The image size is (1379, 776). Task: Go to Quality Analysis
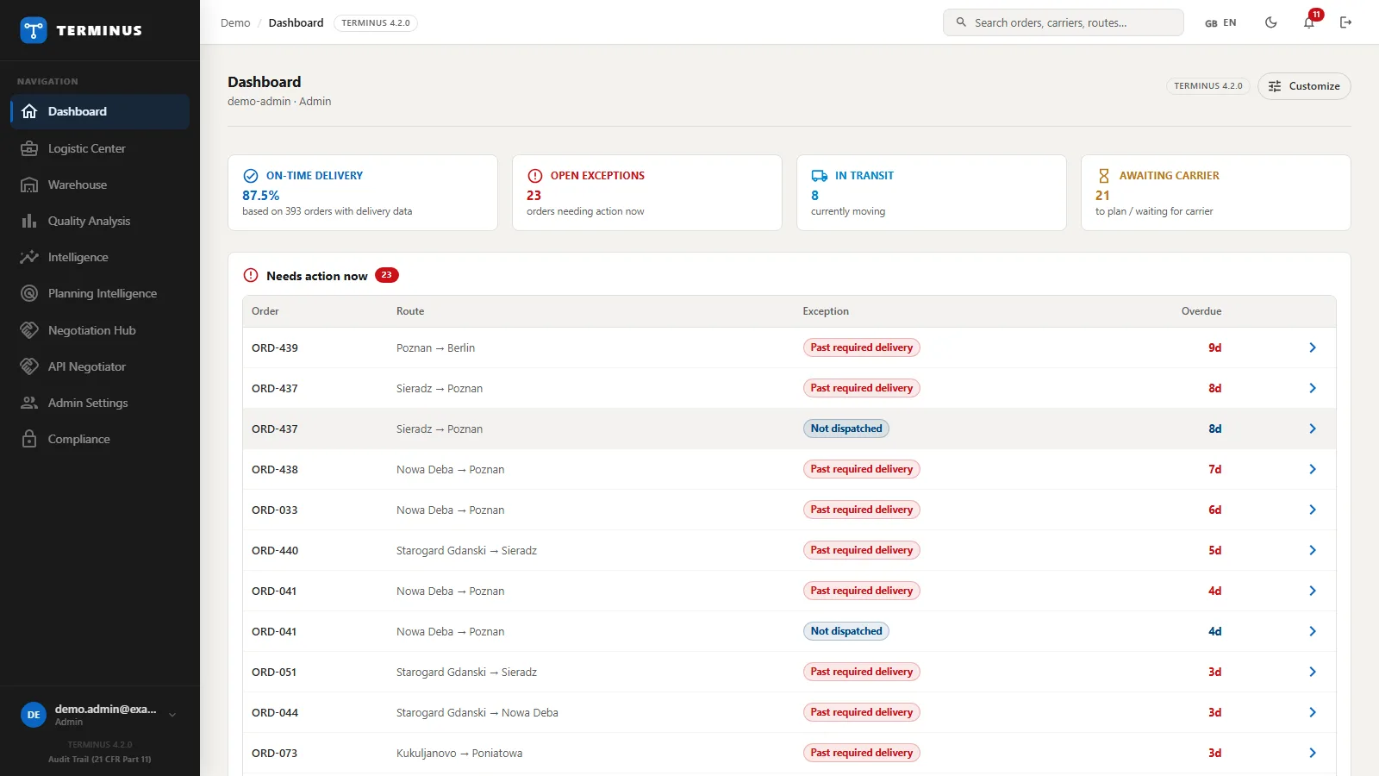[x=100, y=221]
